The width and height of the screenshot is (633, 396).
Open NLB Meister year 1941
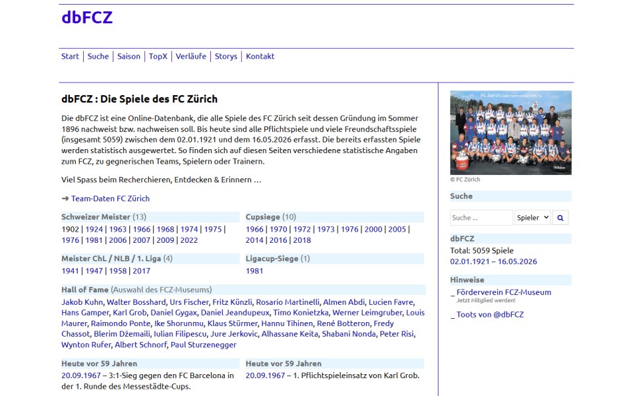(x=71, y=271)
